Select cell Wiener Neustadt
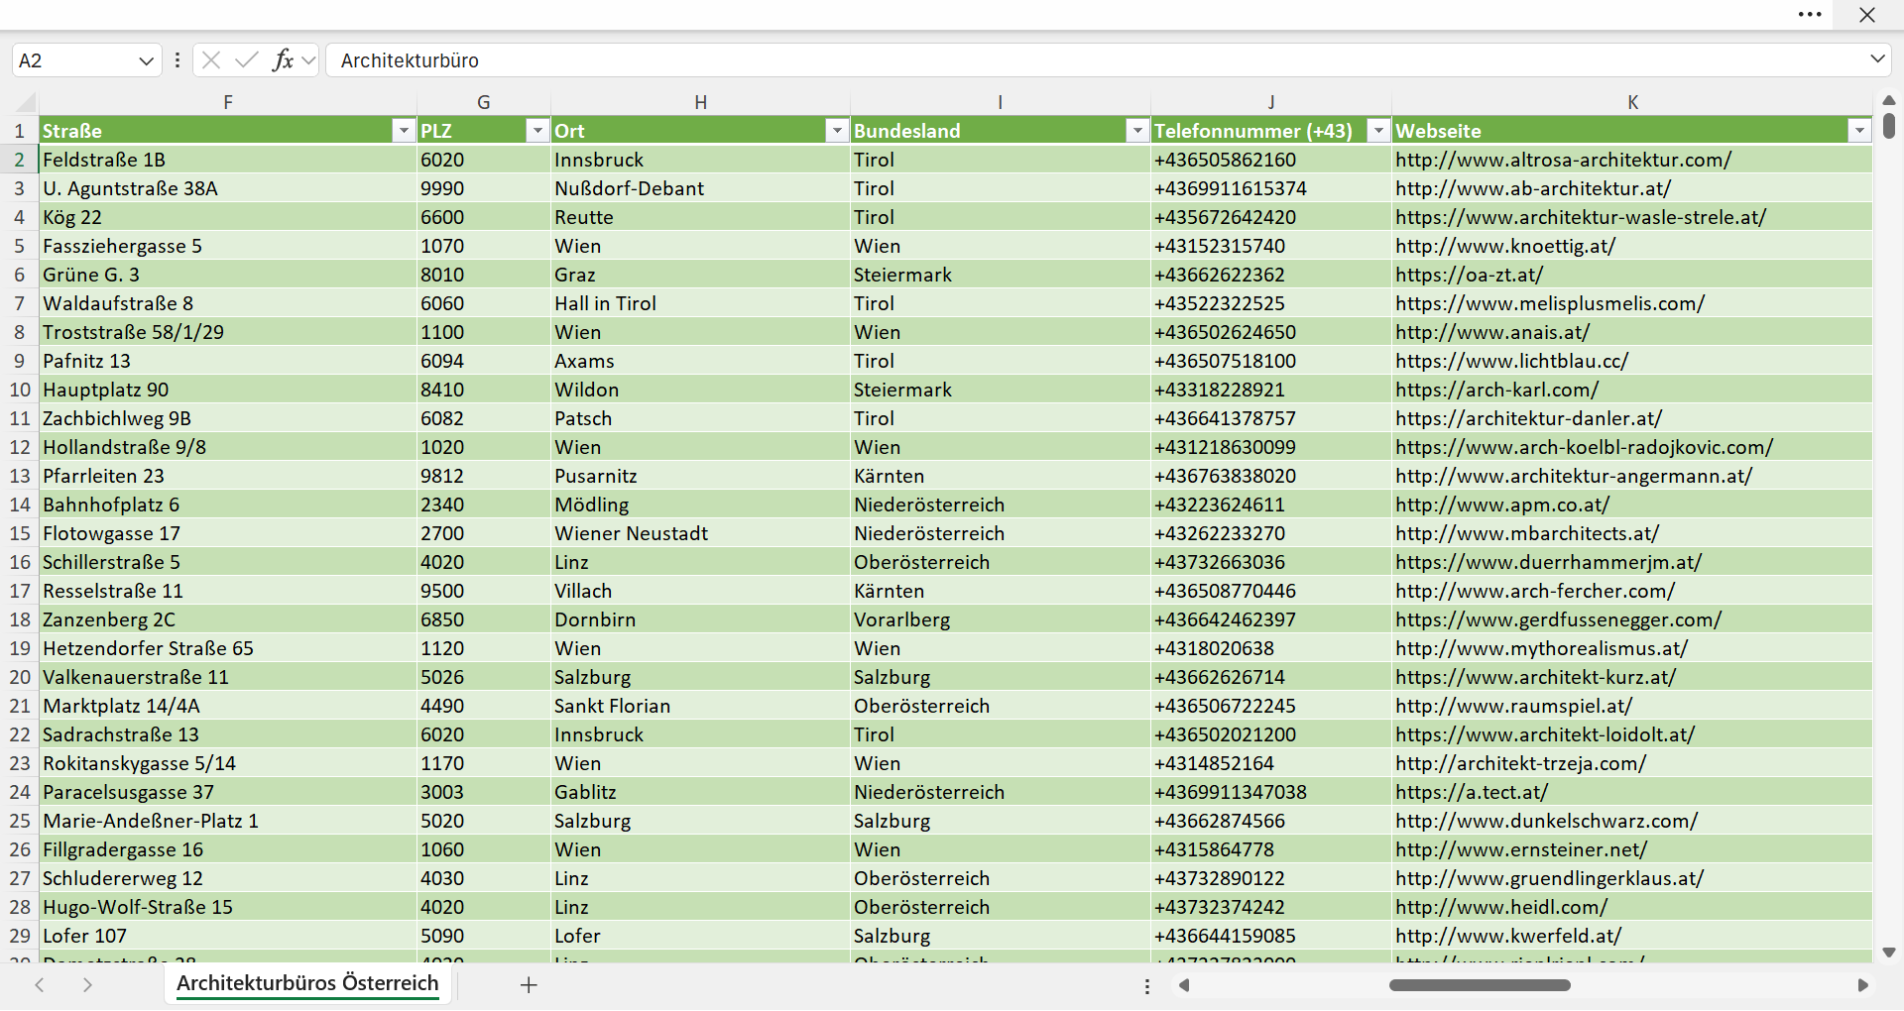Screen dimensions: 1904x1011 700,533
